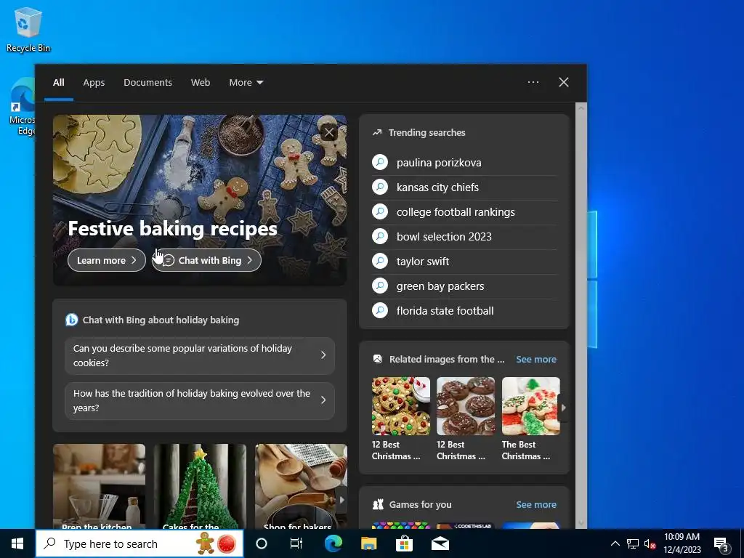Viewport: 744px width, 558px height.
Task: Click See more for Games for you
Action: (536, 504)
